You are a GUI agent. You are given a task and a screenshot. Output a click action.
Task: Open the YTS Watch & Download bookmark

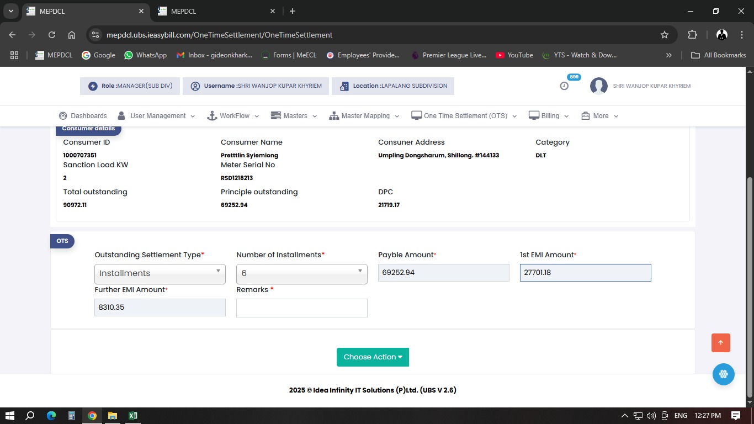click(x=580, y=55)
